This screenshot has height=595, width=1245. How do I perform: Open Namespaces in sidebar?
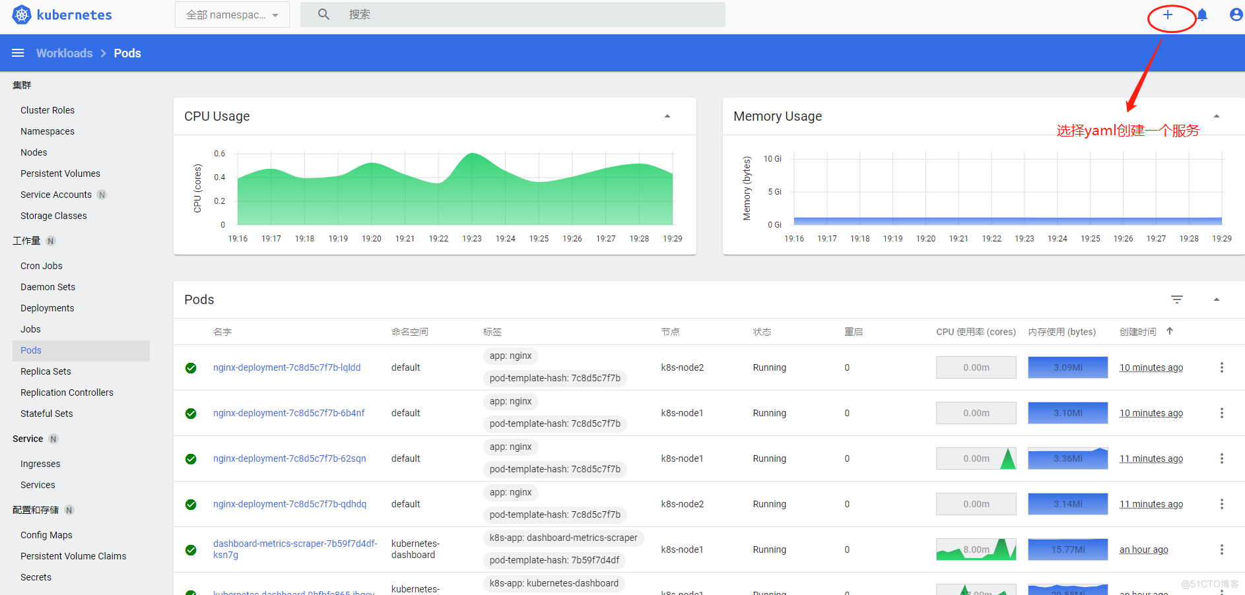(48, 131)
